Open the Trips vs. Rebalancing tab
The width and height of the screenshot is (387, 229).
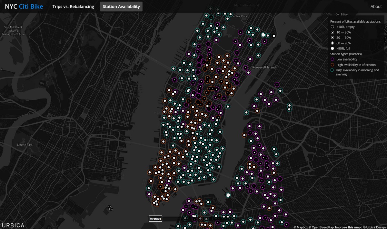tap(73, 6)
